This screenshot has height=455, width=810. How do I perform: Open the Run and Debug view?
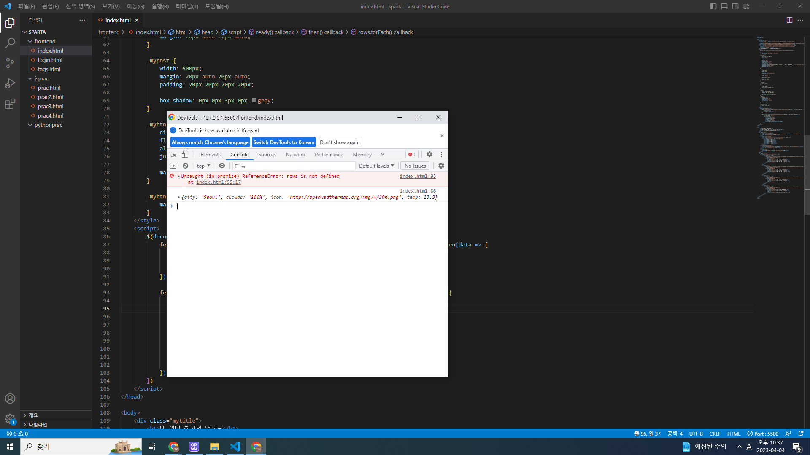coord(10,83)
